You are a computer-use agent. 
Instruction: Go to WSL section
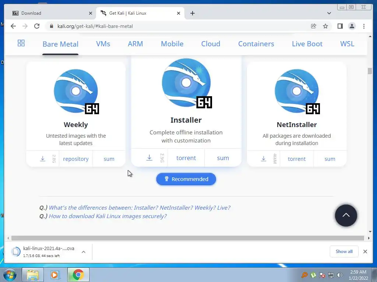click(x=347, y=44)
